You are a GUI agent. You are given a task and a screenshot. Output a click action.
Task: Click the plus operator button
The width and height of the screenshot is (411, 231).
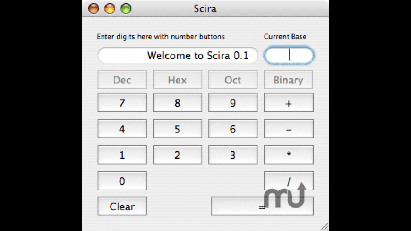(x=289, y=103)
